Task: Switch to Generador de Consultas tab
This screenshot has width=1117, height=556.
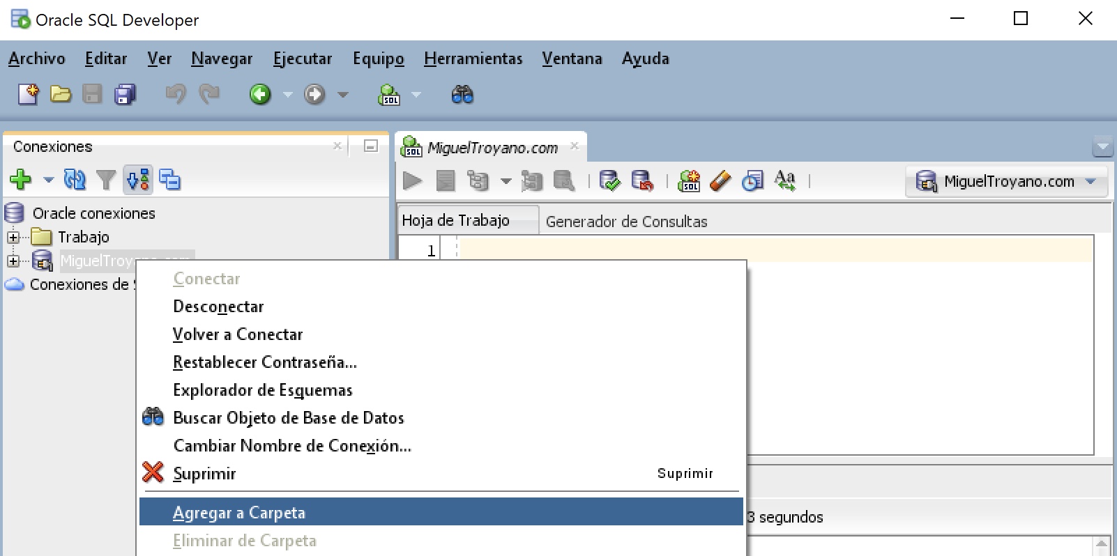Action: click(x=626, y=222)
